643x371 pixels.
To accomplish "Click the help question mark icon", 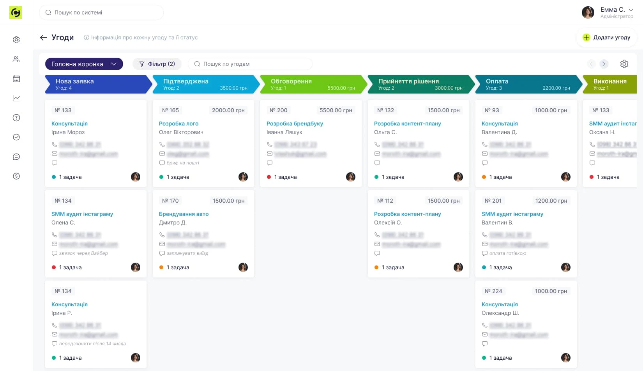I will [16, 118].
